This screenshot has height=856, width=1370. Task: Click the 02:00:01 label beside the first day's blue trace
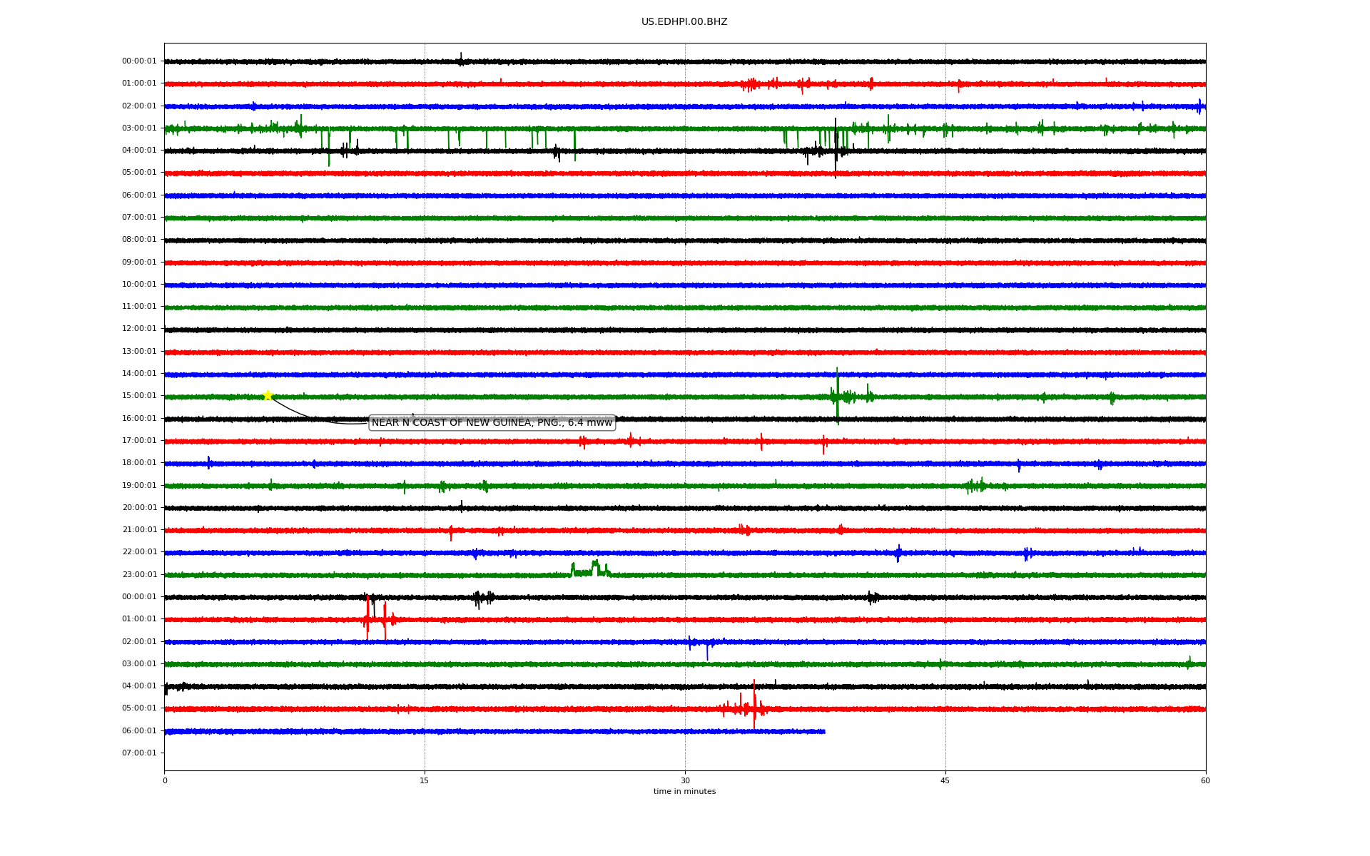139,106
